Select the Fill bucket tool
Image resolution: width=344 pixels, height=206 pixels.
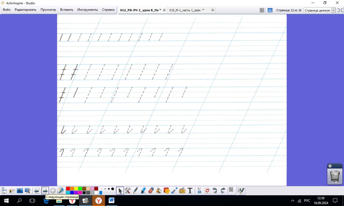(x=159, y=190)
